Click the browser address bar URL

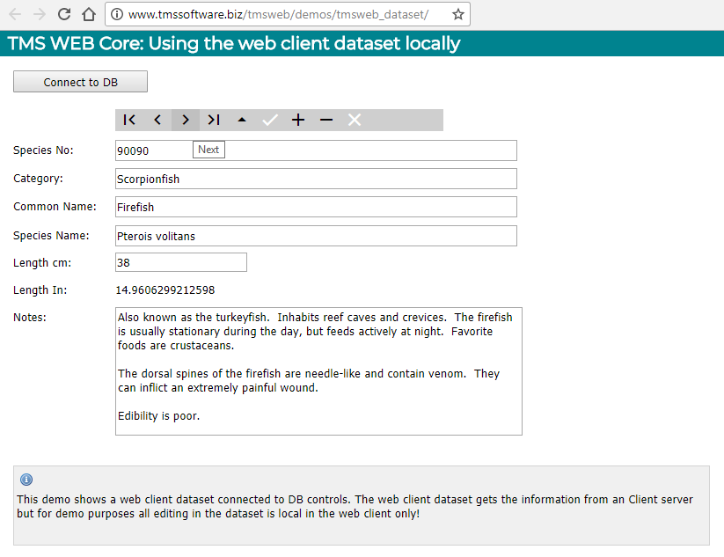point(278,14)
